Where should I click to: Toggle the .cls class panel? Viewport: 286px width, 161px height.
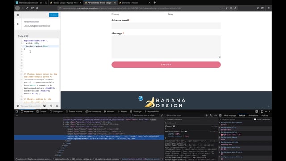coord(216,115)
